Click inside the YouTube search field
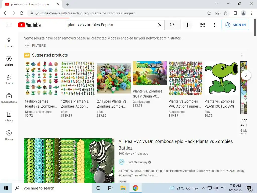257x193 pixels. [111, 25]
